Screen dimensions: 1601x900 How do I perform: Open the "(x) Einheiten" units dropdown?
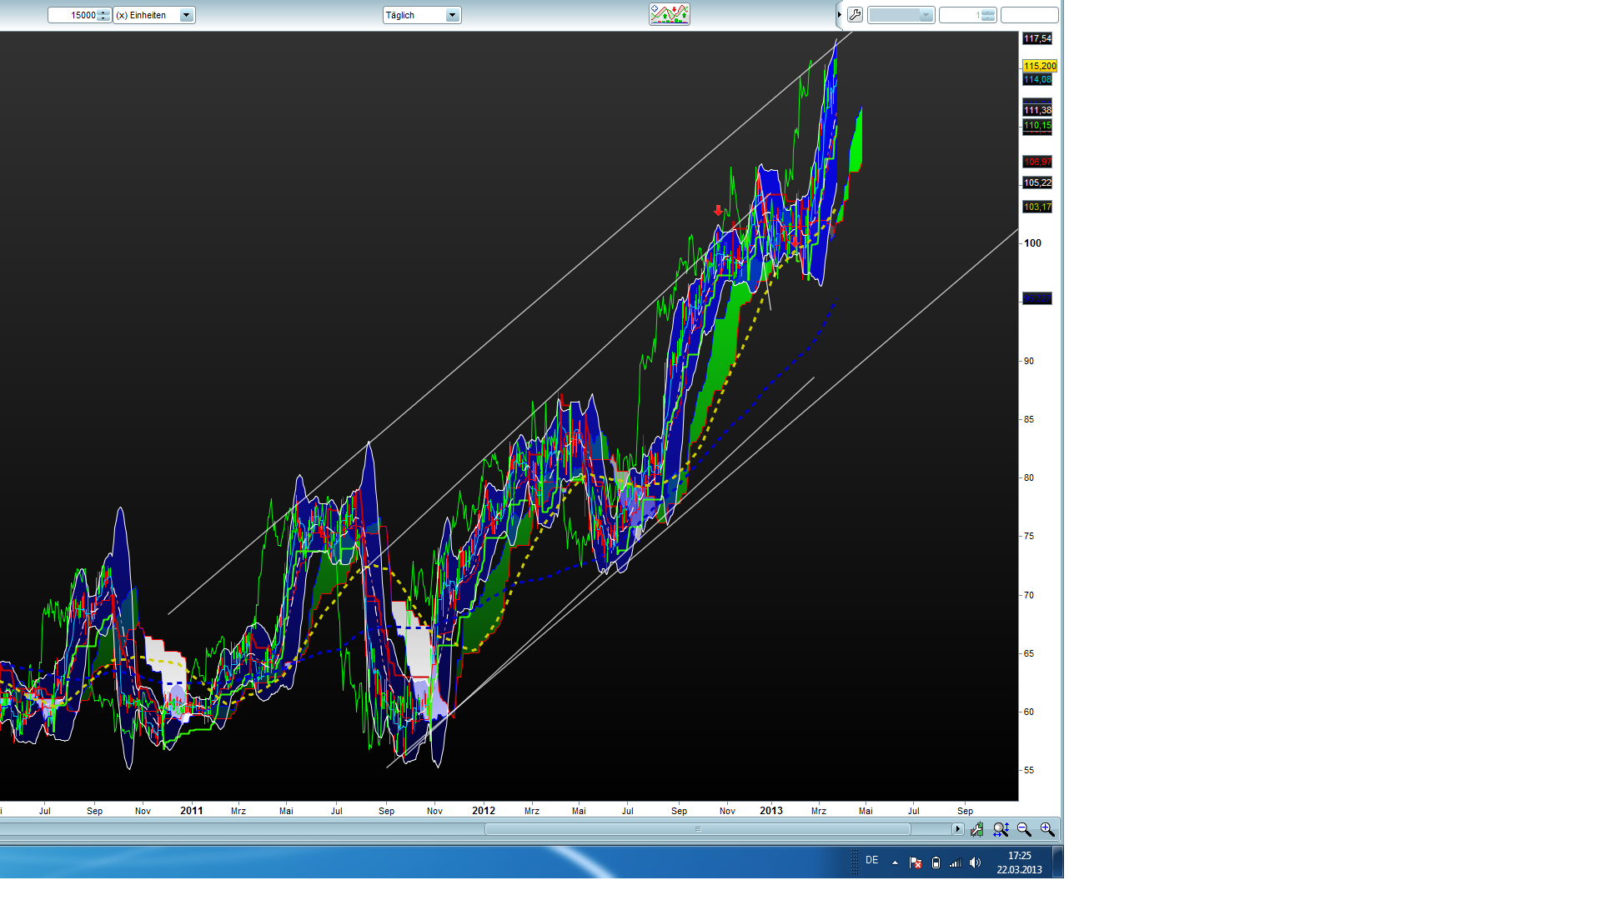pos(187,15)
